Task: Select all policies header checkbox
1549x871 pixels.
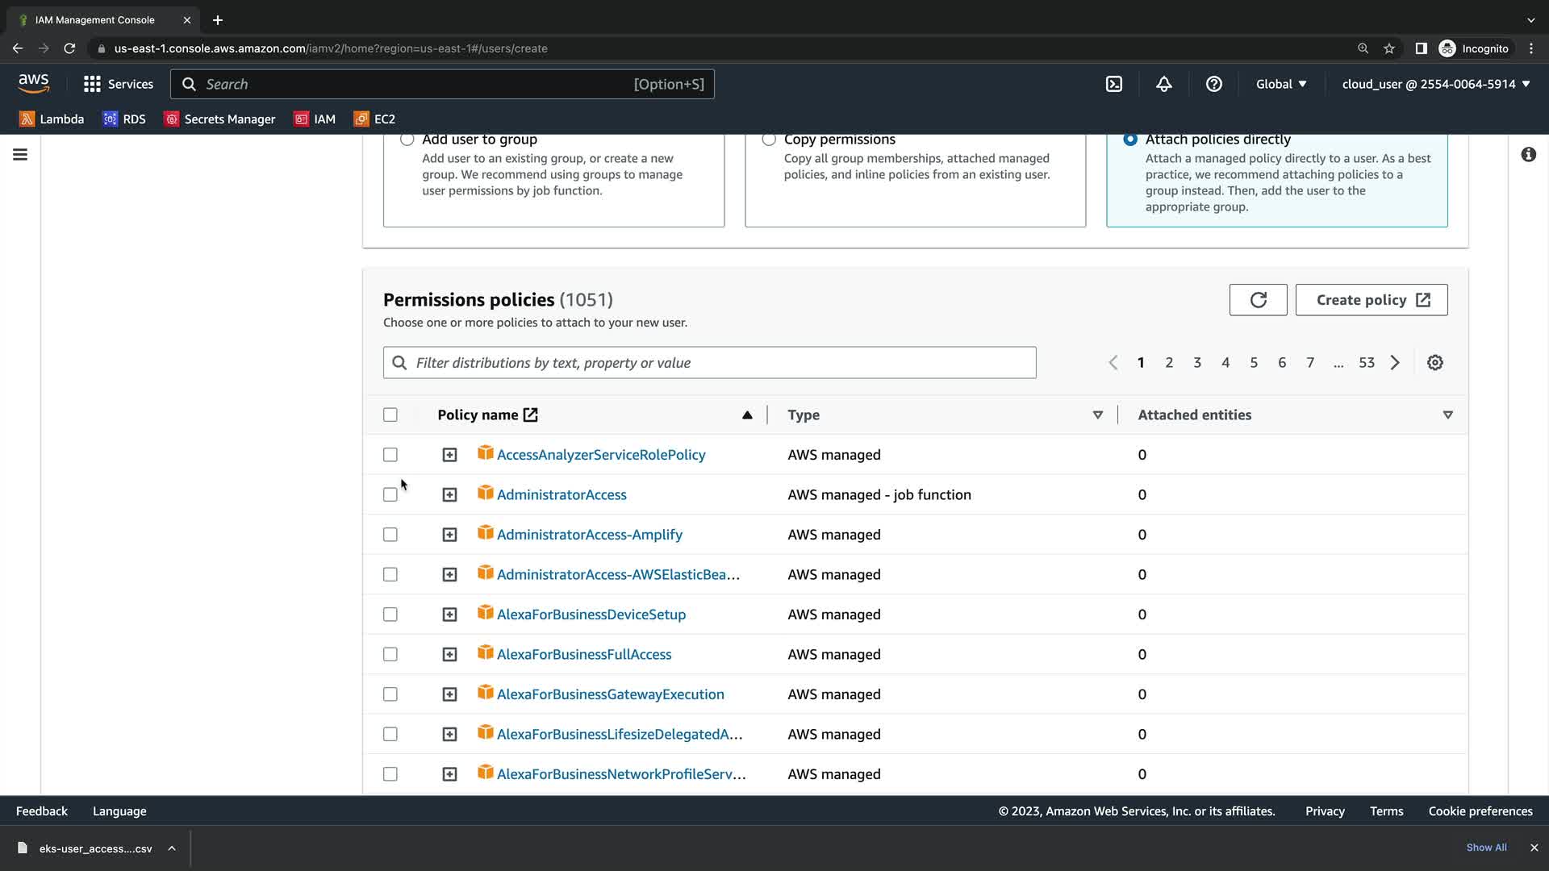Action: tap(390, 415)
